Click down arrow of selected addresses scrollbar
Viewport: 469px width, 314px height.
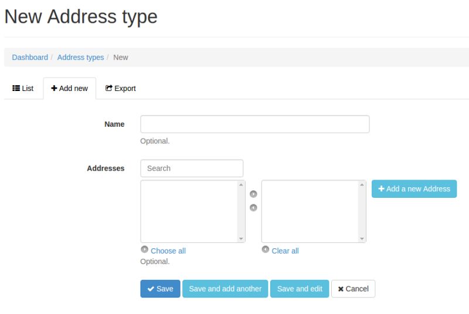pos(362,238)
